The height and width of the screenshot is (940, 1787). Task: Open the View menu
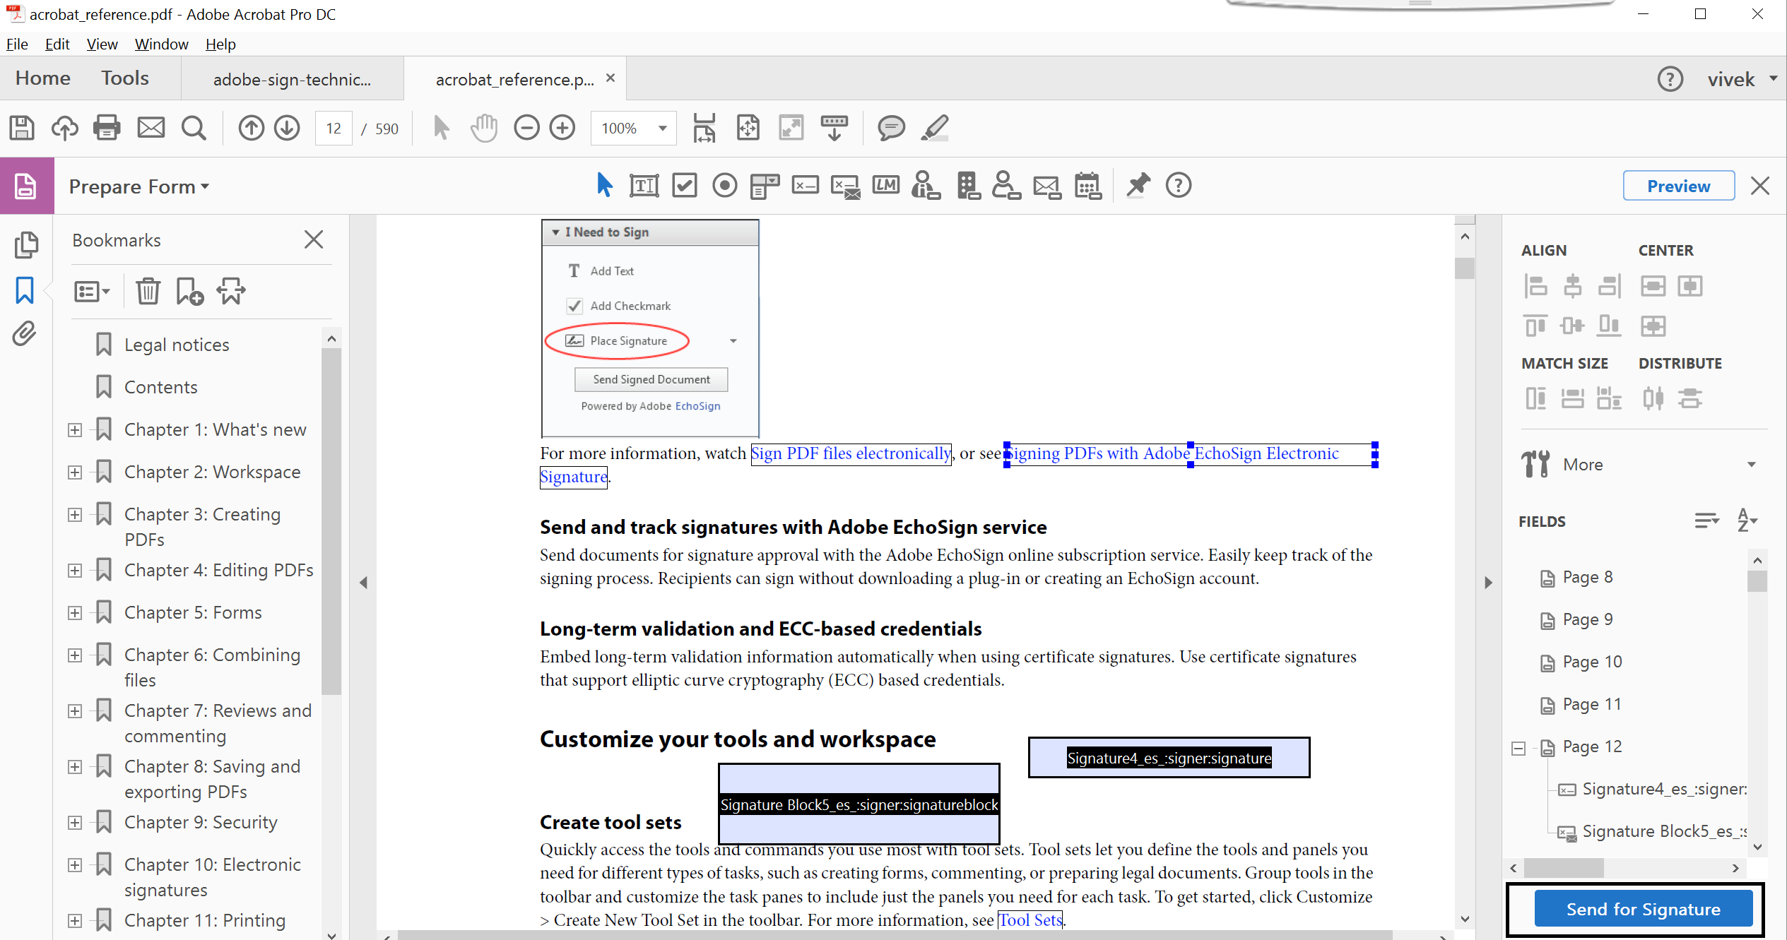tap(102, 44)
